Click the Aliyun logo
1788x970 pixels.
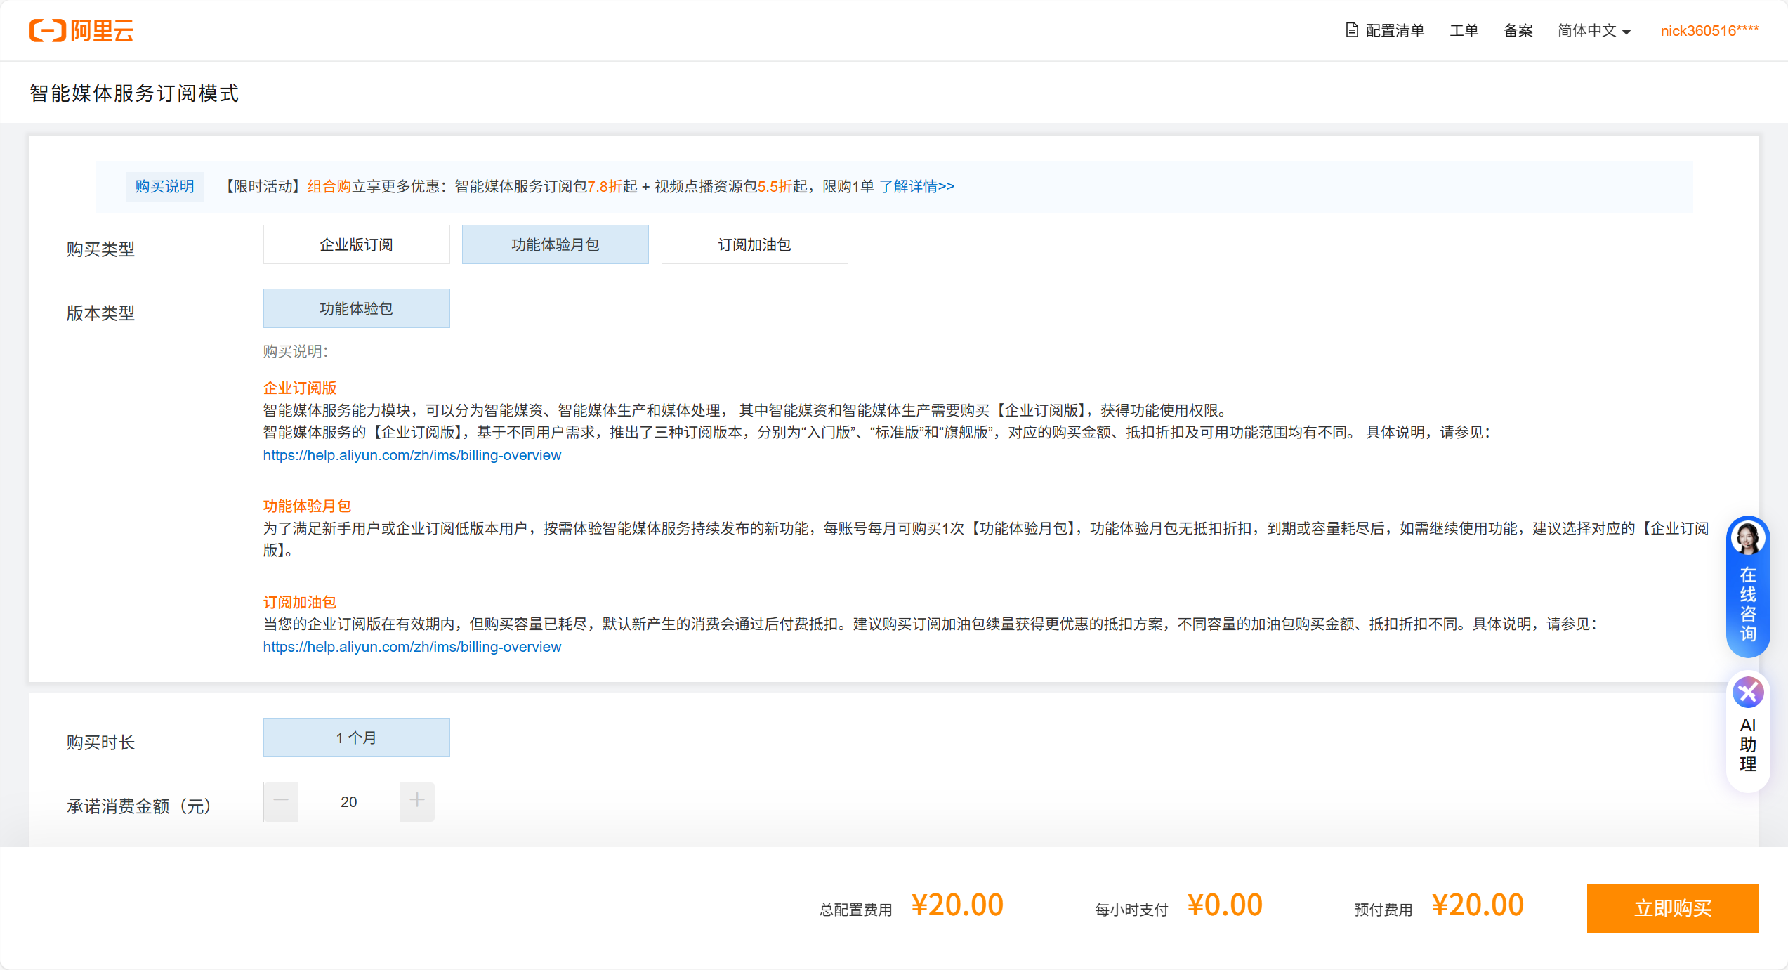click(x=81, y=31)
